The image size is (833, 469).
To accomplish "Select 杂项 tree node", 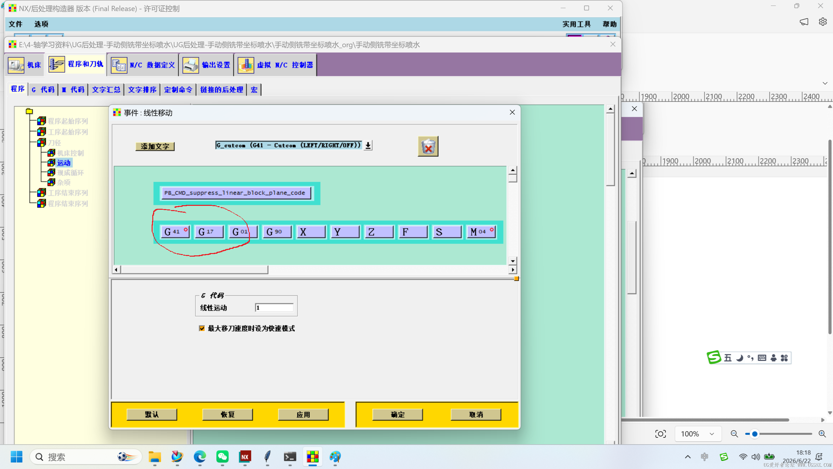I will pyautogui.click(x=64, y=182).
